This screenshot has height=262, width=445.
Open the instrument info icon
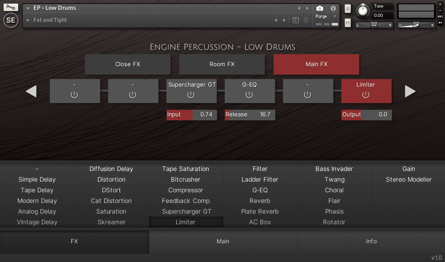(333, 8)
